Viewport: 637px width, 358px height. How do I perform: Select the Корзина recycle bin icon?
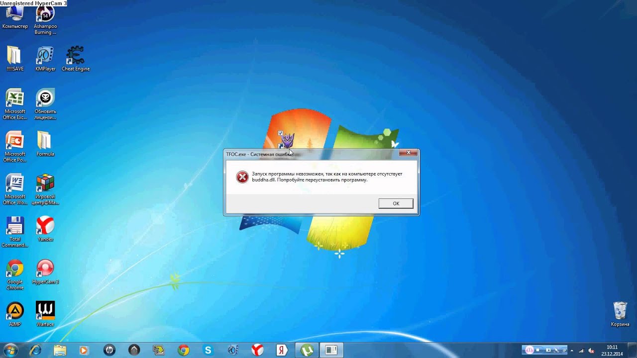(x=620, y=314)
